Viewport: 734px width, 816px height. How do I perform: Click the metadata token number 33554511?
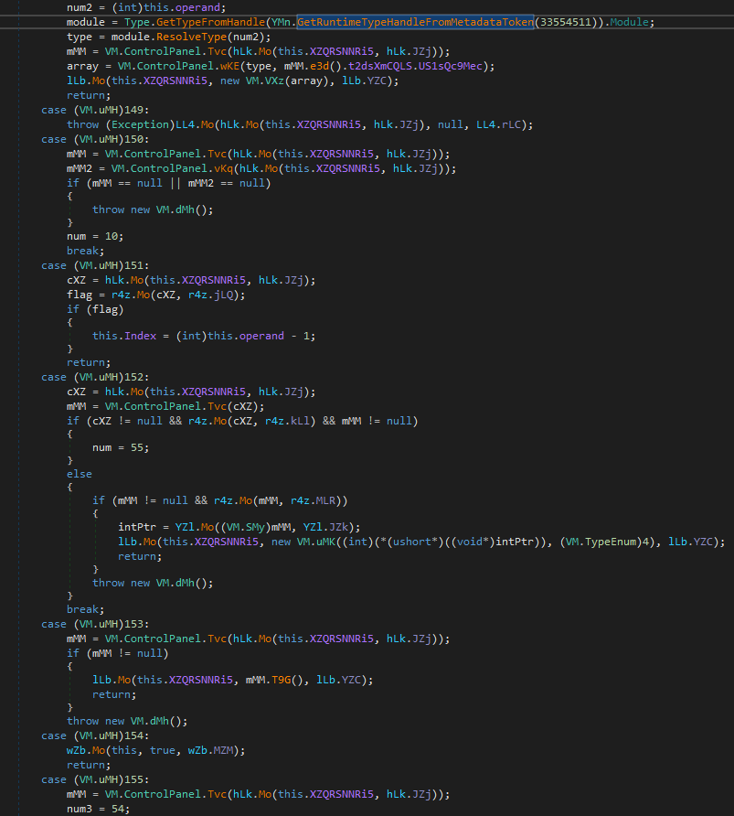(567, 22)
